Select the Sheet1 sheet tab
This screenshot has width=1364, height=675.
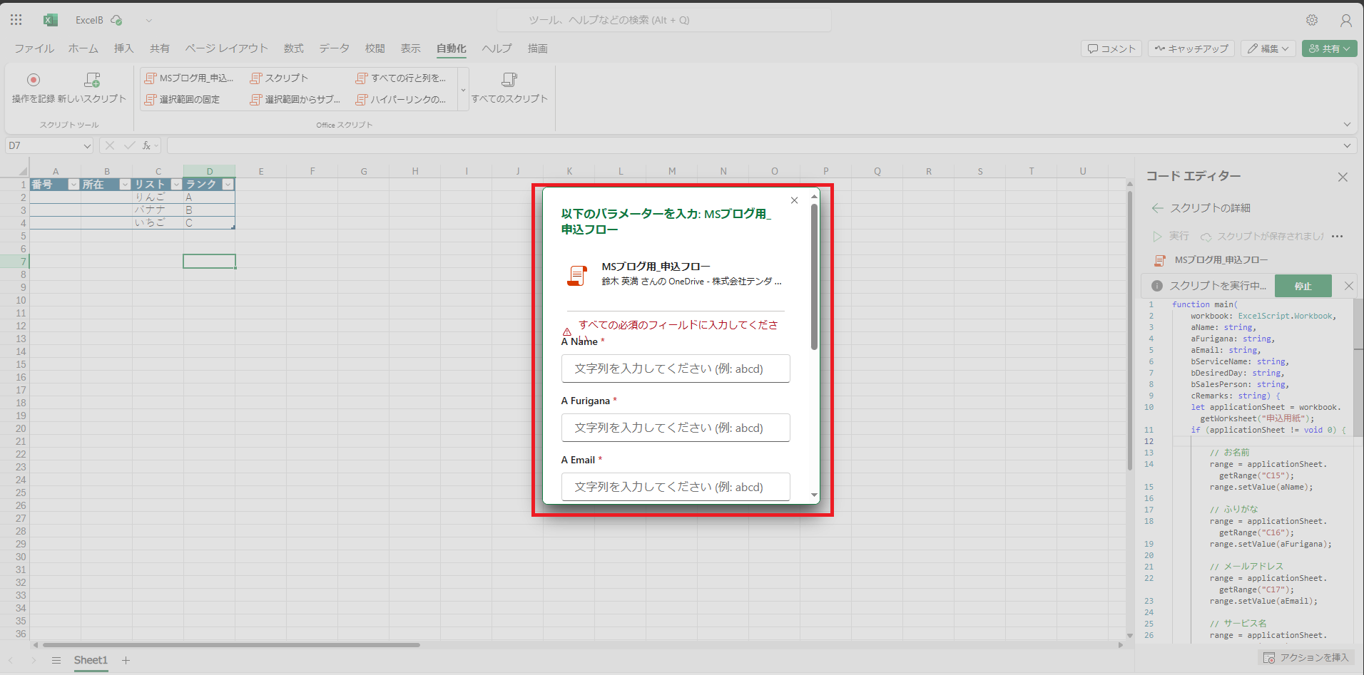coord(91,660)
